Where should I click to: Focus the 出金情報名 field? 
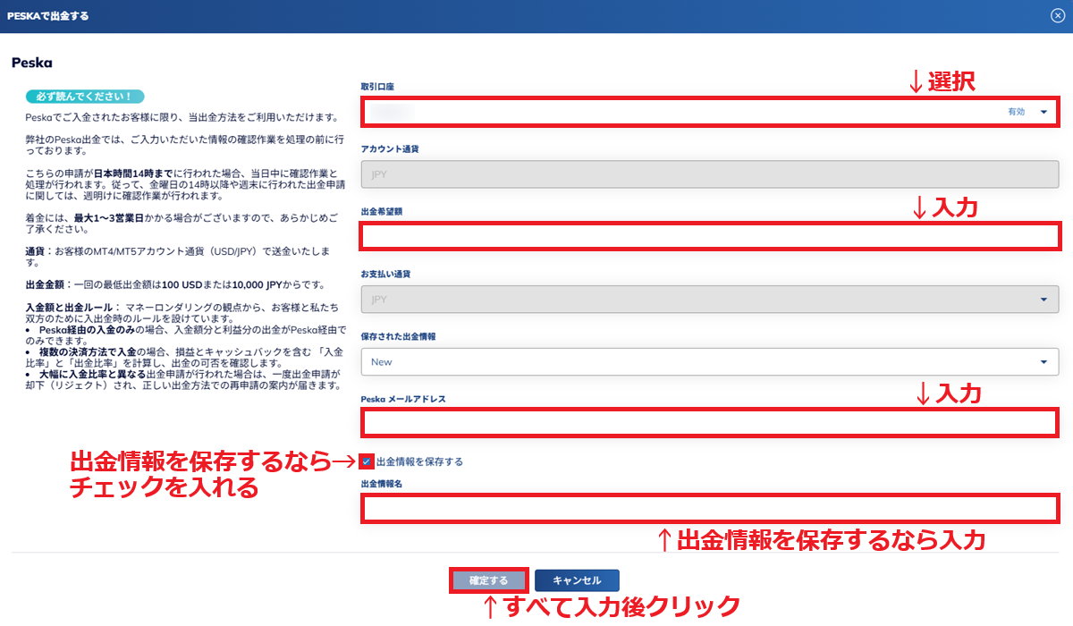[x=710, y=508]
